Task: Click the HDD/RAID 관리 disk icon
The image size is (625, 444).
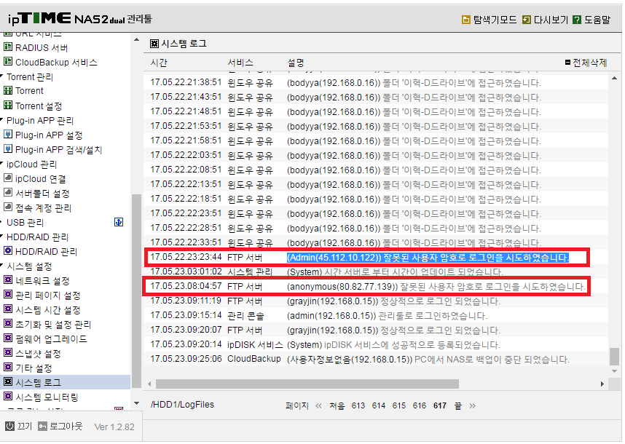Action: pyautogui.click(x=7, y=251)
